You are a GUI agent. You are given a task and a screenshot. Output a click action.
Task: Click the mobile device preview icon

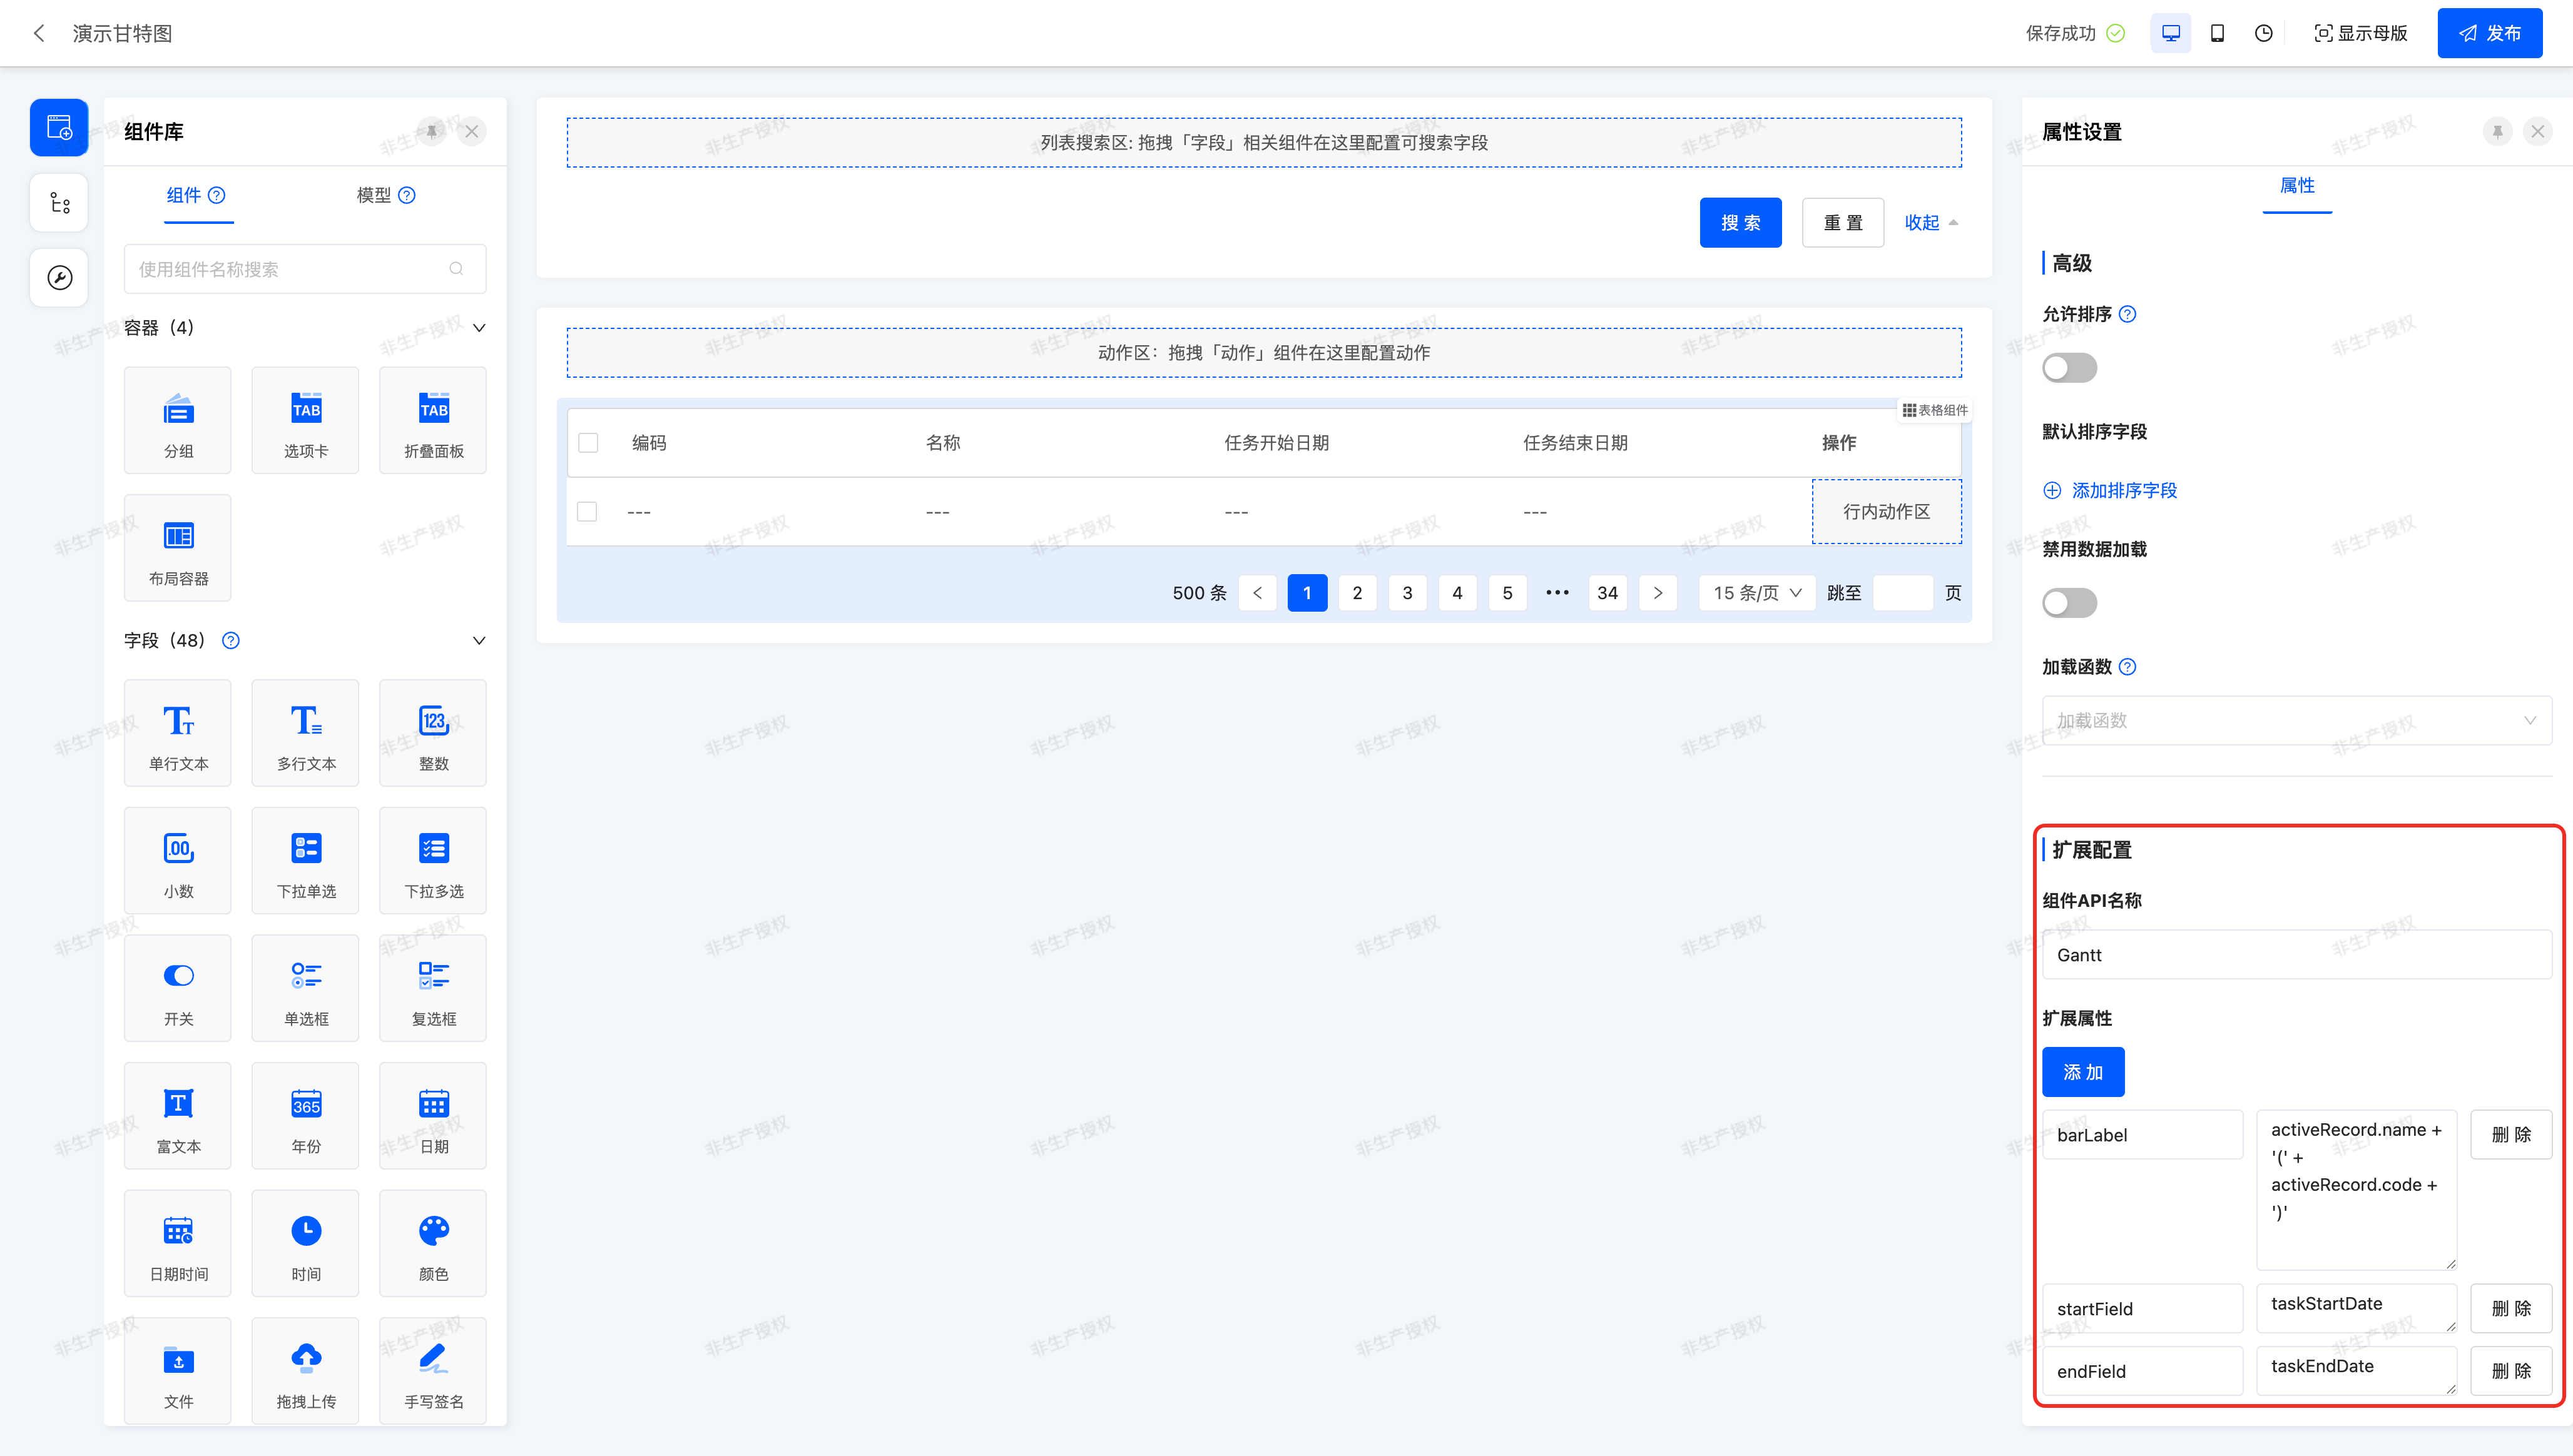tap(2217, 33)
